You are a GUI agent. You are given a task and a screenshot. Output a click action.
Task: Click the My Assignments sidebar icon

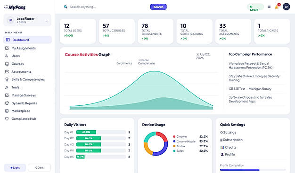point(7,48)
